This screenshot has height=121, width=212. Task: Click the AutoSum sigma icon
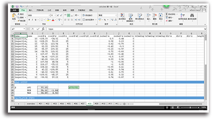click(x=167, y=14)
